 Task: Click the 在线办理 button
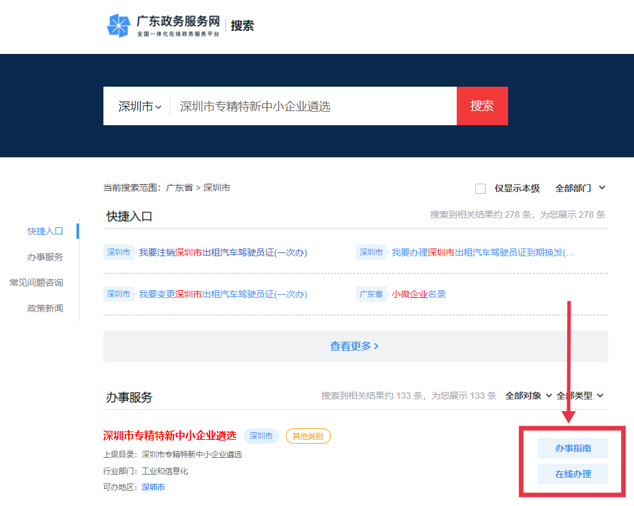tap(573, 474)
